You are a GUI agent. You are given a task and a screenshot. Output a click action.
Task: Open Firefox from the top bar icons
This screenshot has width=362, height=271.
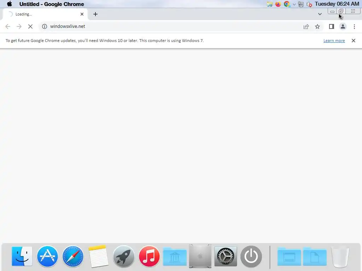tap(278, 4)
